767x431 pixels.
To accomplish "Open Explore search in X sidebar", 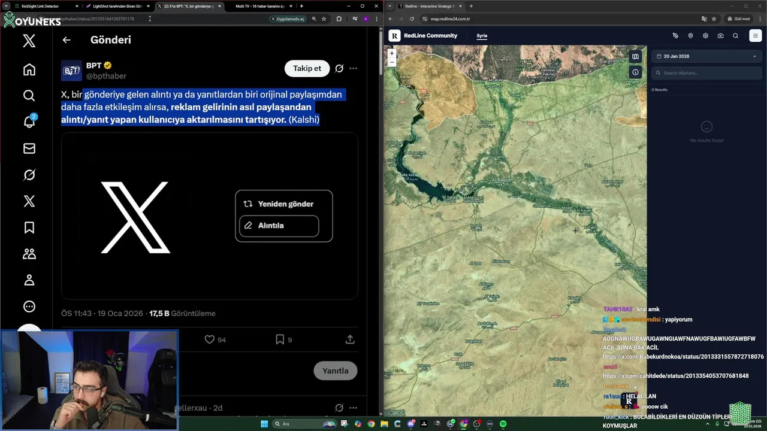I will [x=29, y=96].
